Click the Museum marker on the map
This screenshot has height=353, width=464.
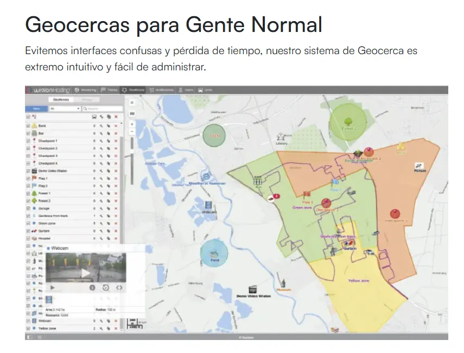283,283
